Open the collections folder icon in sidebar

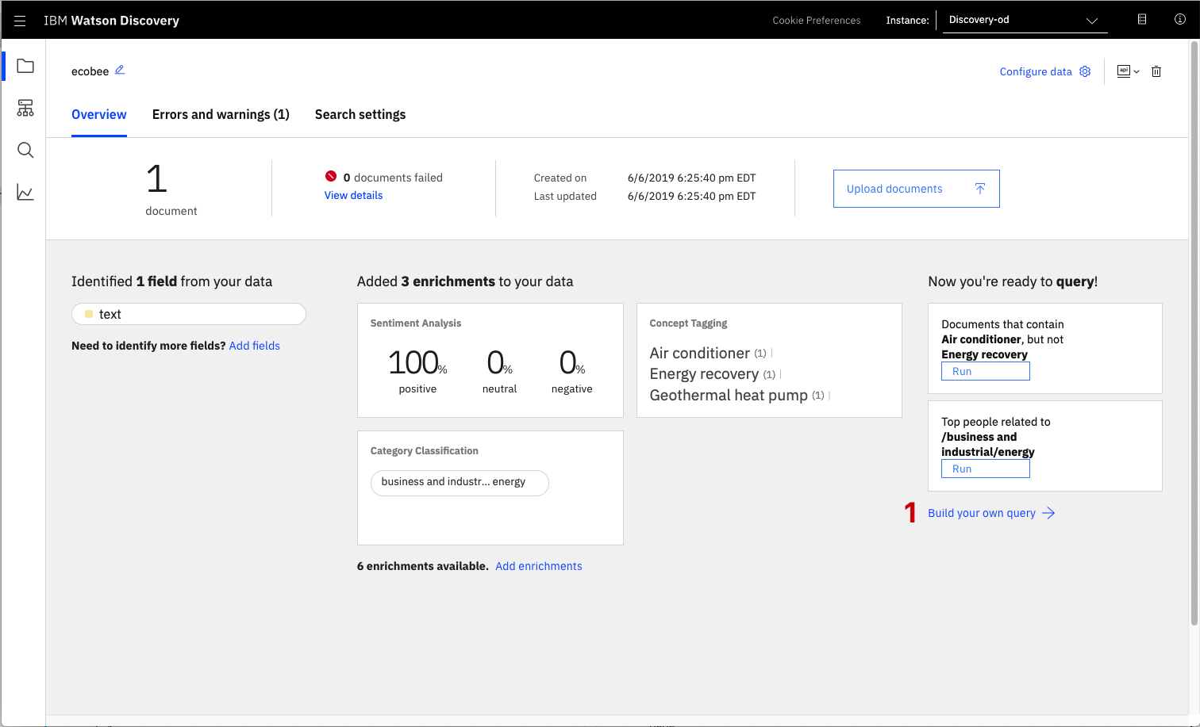[x=25, y=66]
